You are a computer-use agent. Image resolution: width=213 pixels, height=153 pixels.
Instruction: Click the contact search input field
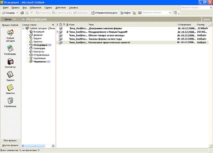(156, 13)
